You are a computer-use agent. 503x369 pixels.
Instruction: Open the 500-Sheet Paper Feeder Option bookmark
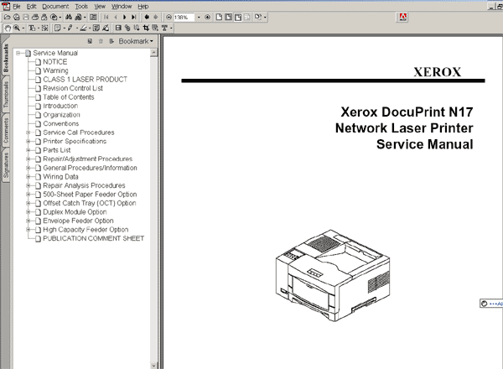90,194
